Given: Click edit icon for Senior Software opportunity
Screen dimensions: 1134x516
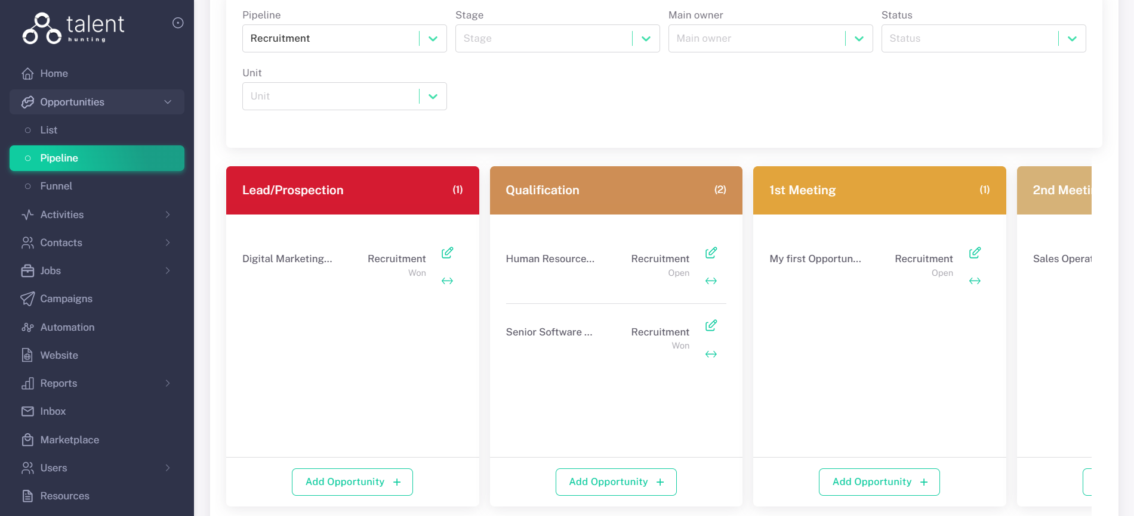Looking at the screenshot, I should point(711,325).
